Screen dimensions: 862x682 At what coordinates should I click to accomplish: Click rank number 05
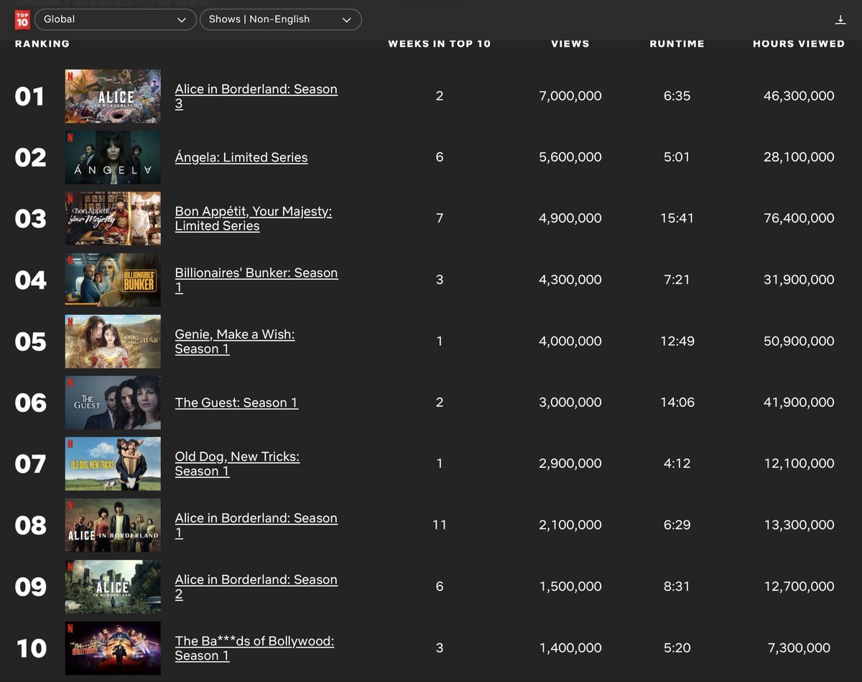[x=31, y=341]
